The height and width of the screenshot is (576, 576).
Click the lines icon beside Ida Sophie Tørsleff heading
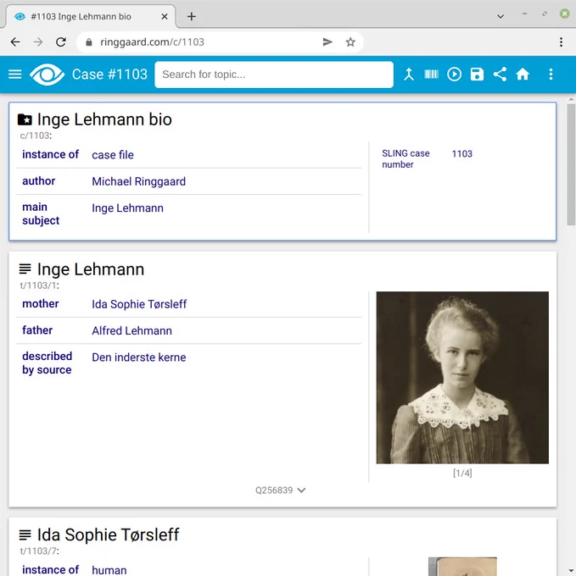[25, 534]
